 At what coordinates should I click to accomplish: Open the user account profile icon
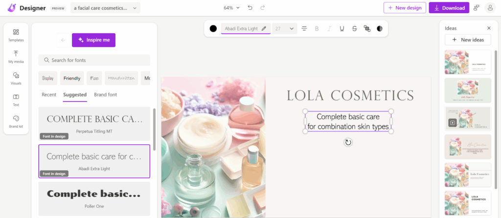490,8
